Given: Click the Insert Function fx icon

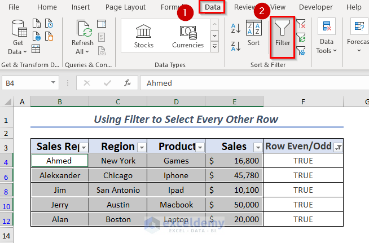Looking at the screenshot, I should (128, 83).
